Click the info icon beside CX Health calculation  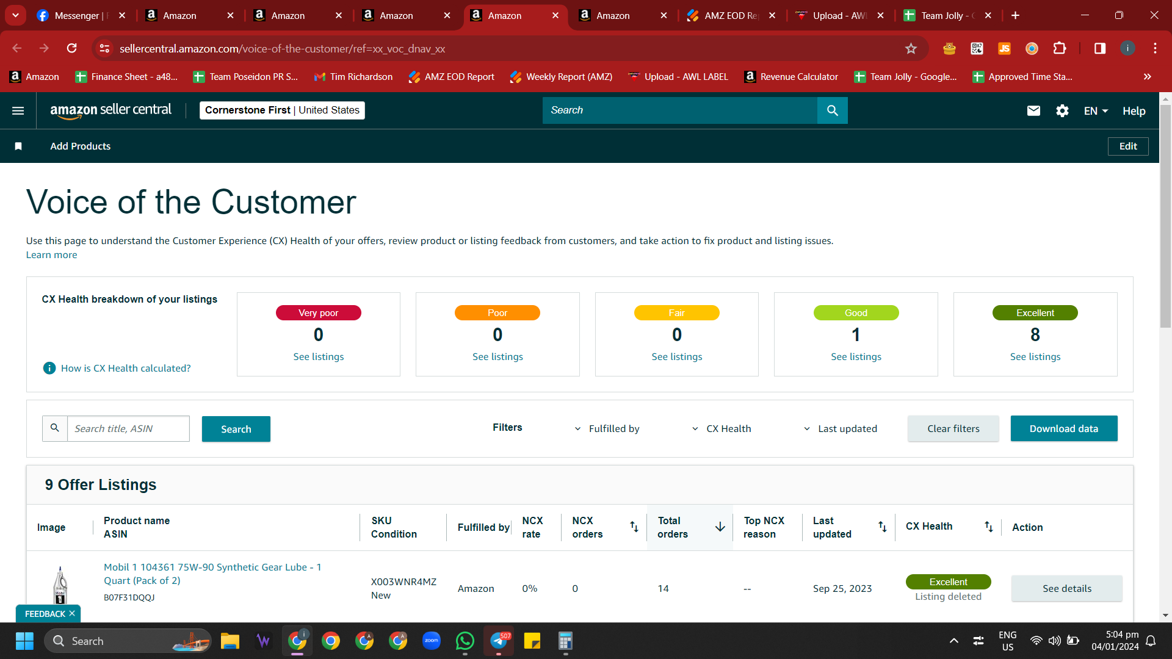pyautogui.click(x=49, y=368)
